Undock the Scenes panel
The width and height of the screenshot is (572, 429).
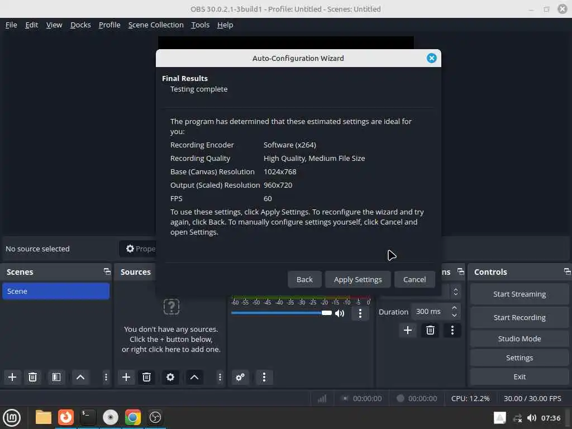[107, 271]
